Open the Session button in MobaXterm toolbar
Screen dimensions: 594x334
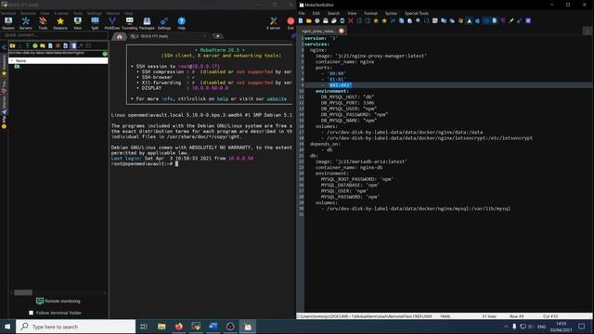(x=8, y=22)
